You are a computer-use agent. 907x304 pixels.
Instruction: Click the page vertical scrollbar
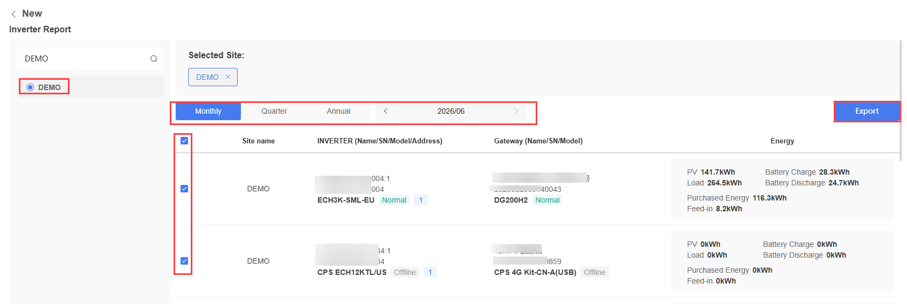point(901,100)
